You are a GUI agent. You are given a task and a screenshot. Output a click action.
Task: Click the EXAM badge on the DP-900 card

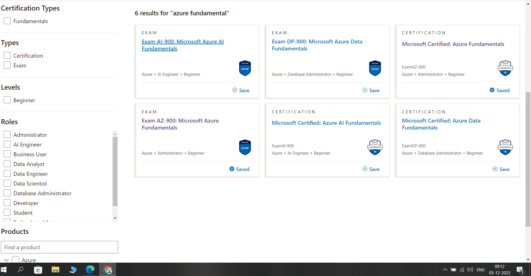coord(375,68)
